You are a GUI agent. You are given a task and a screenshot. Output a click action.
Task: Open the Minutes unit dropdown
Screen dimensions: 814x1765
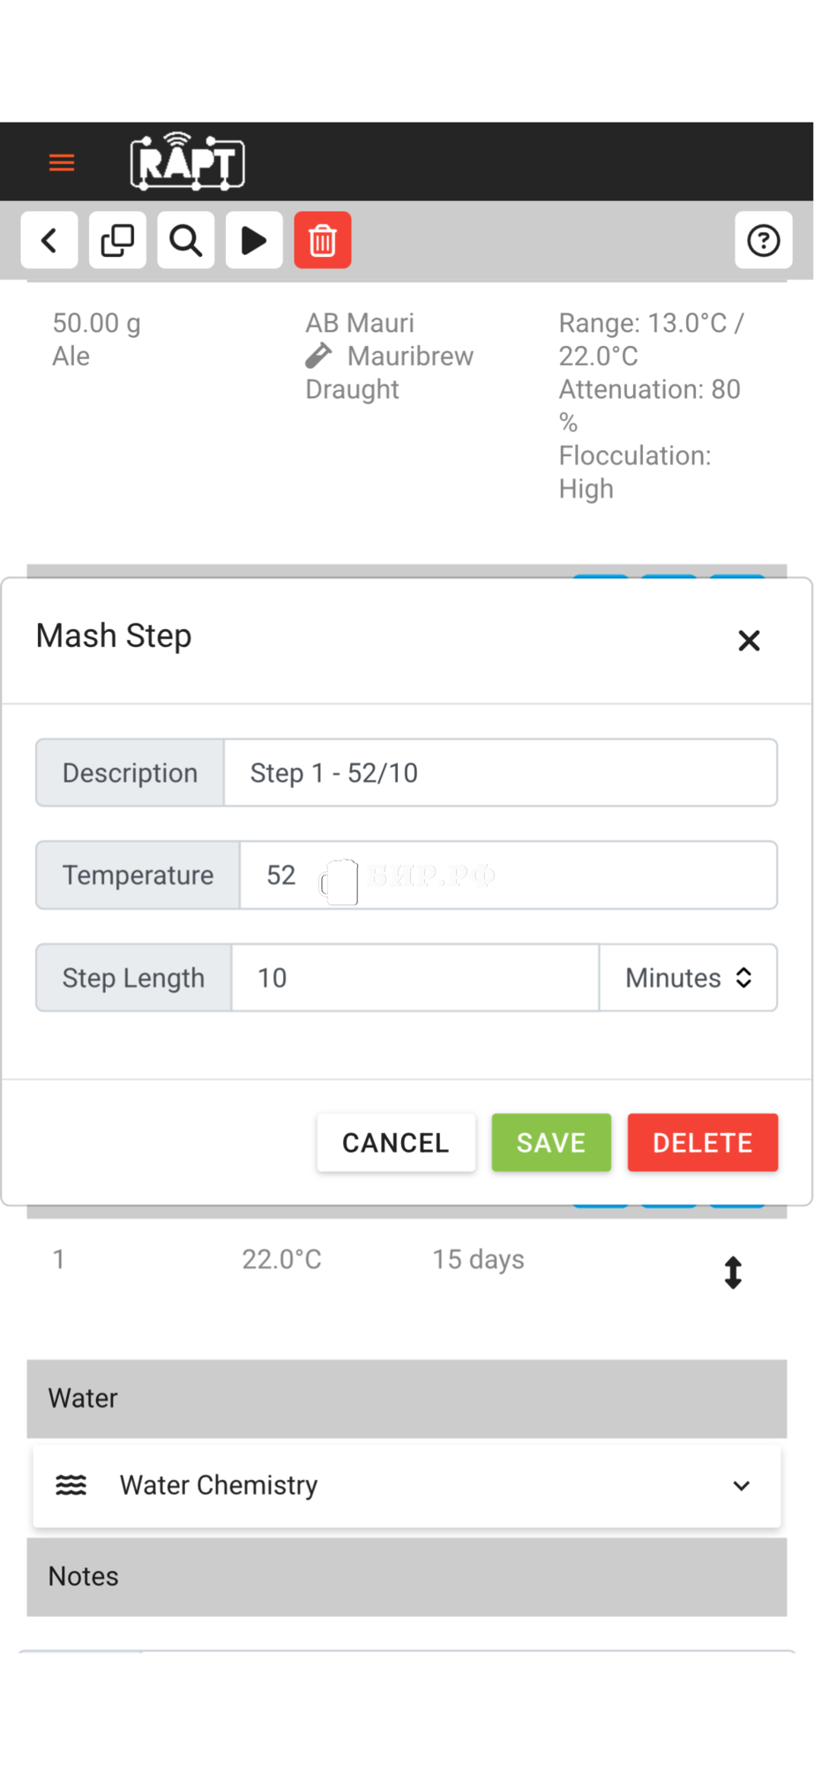point(688,978)
